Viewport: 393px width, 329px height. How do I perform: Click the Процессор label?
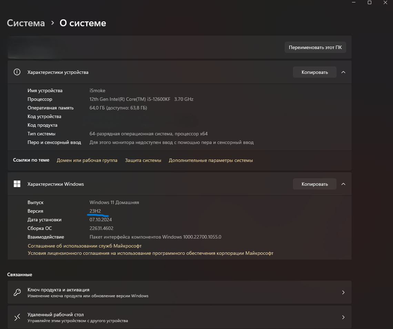[x=40, y=99]
